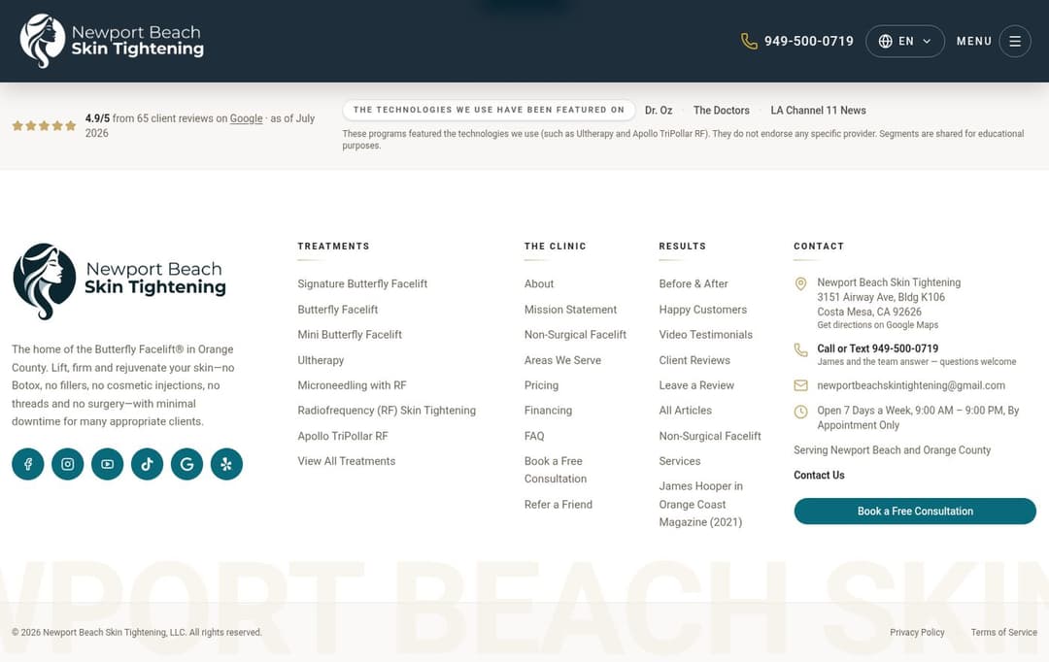The image size is (1049, 662).
Task: Open Refer a Friend link
Action: (558, 504)
